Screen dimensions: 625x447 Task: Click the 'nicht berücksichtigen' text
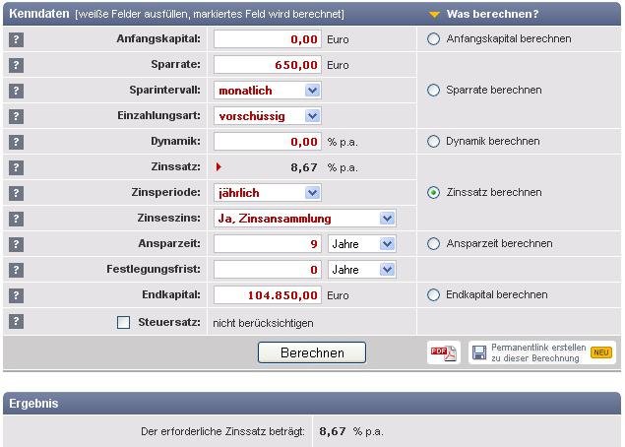[x=263, y=323]
